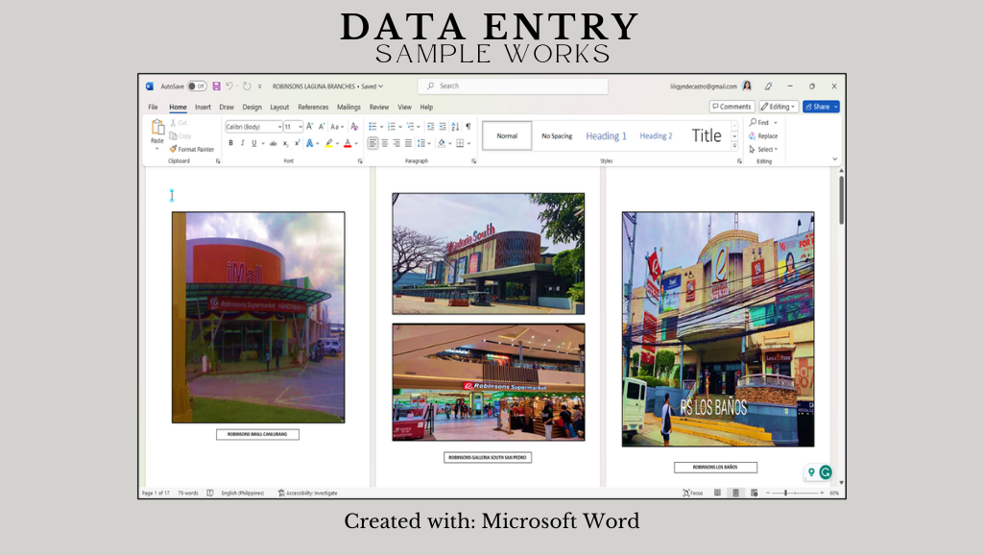Screen dimensions: 984x555
Task: Click the Bullets list icon
Action: pyautogui.click(x=372, y=127)
